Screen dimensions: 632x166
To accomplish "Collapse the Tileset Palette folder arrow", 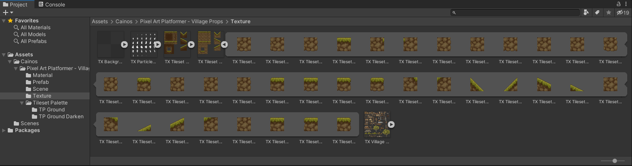I will pyautogui.click(x=22, y=103).
